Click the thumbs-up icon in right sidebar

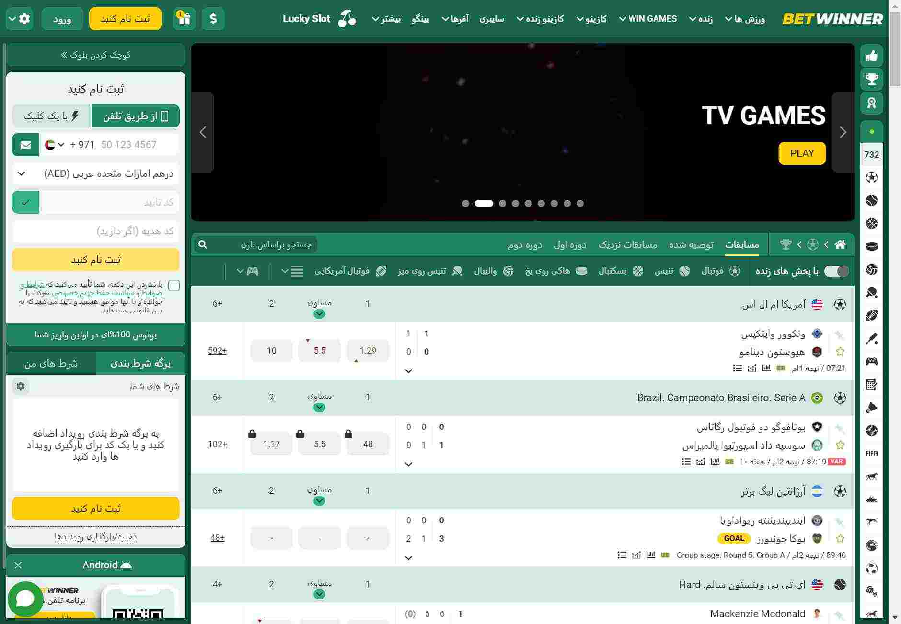[871, 56]
